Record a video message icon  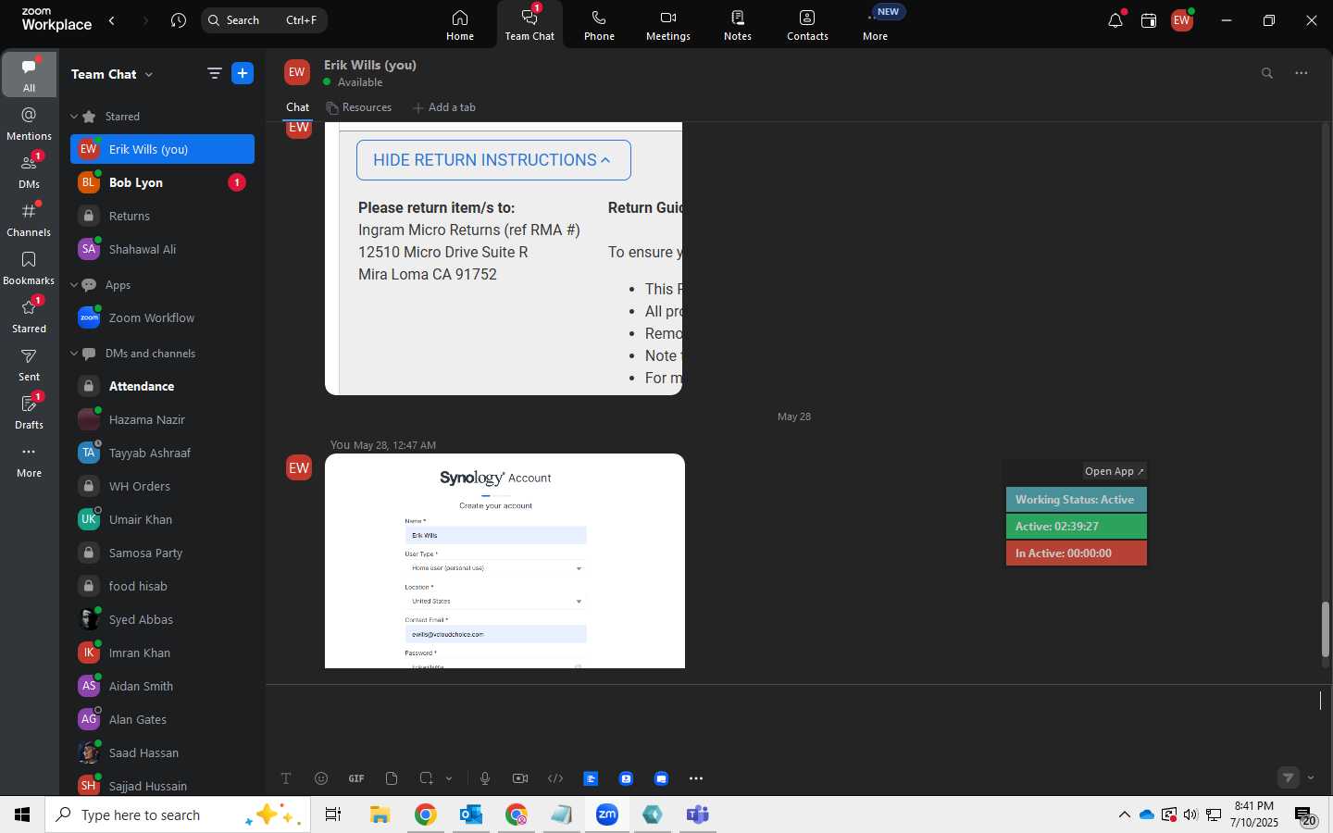[x=520, y=778]
